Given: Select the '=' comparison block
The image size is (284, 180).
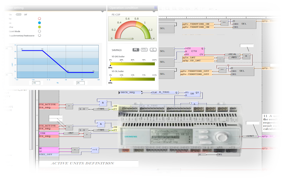Looking at the screenshot, I should tap(75, 150).
